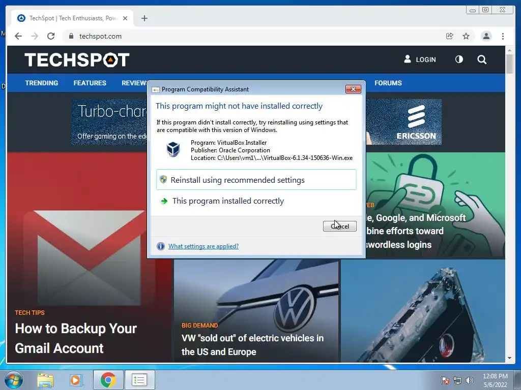
Task: Click the BIG DEMAND category label
Action: point(199,326)
